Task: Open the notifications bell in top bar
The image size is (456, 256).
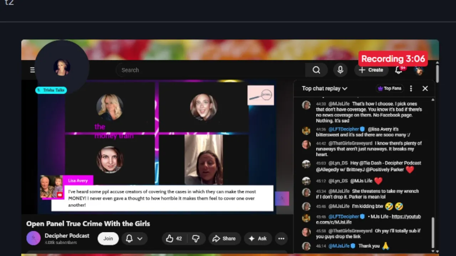Action: [399, 70]
